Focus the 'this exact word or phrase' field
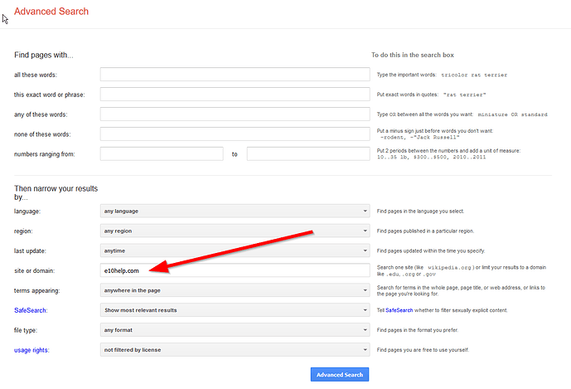Image resolution: width=571 pixels, height=389 pixels. tap(234, 94)
